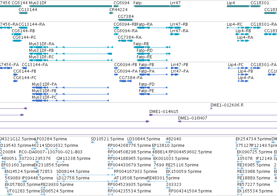
Task: Select protein CG6144-PB
Action: [16, 75]
